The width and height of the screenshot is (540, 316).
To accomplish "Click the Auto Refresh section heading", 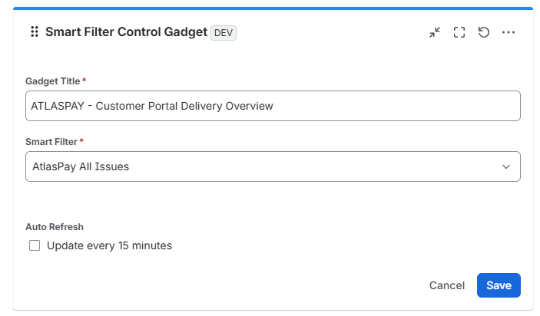I will click(55, 227).
